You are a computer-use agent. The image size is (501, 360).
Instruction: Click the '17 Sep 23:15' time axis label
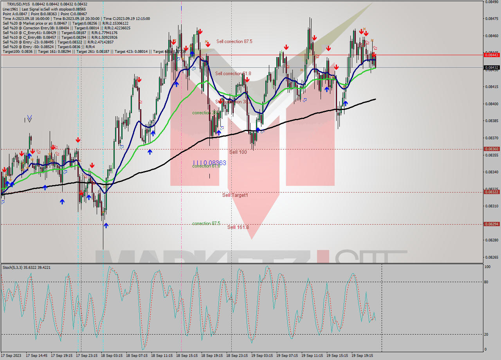point(87,356)
